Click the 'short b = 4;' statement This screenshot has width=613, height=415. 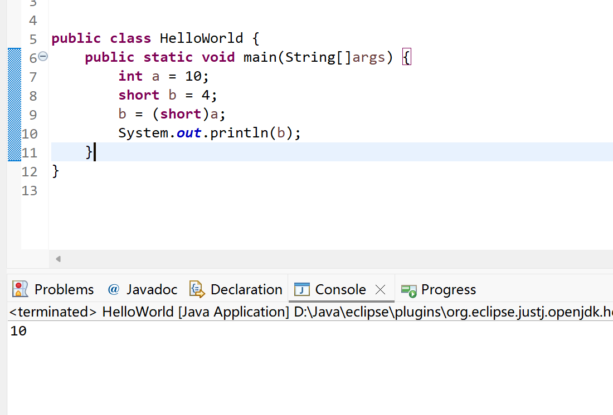[x=168, y=95]
